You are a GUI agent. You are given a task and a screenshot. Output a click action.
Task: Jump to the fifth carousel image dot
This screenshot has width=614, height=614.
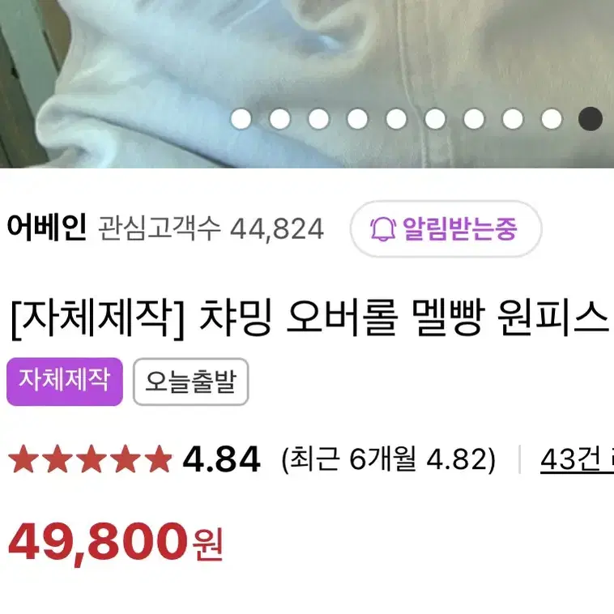pos(396,118)
